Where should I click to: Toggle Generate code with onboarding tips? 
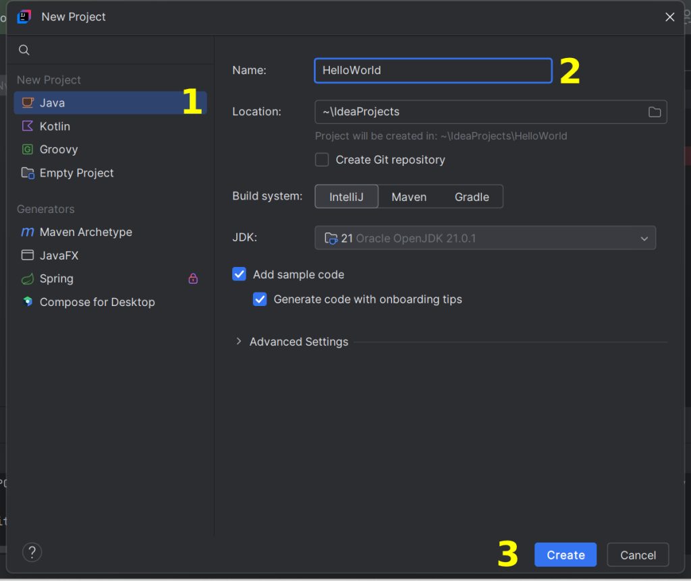tap(260, 299)
